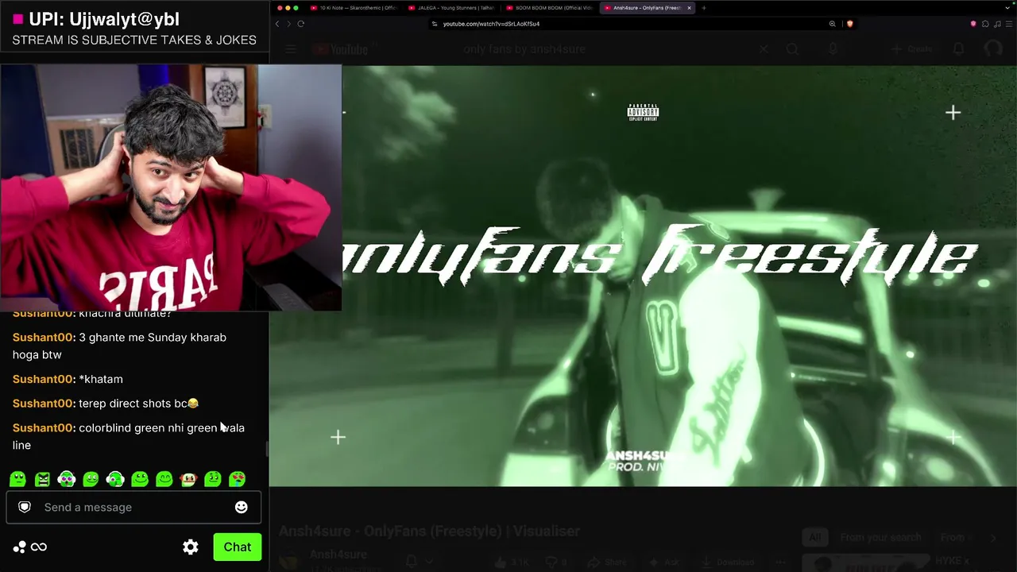This screenshot has width=1017, height=572.
Task: Open chat settings gear
Action: coord(191,547)
